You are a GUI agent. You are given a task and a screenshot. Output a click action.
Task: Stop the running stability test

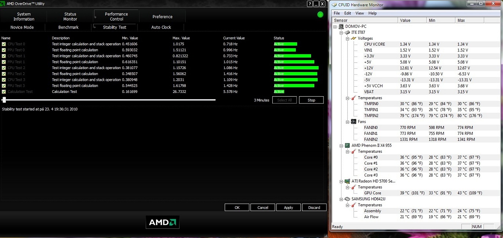click(311, 100)
